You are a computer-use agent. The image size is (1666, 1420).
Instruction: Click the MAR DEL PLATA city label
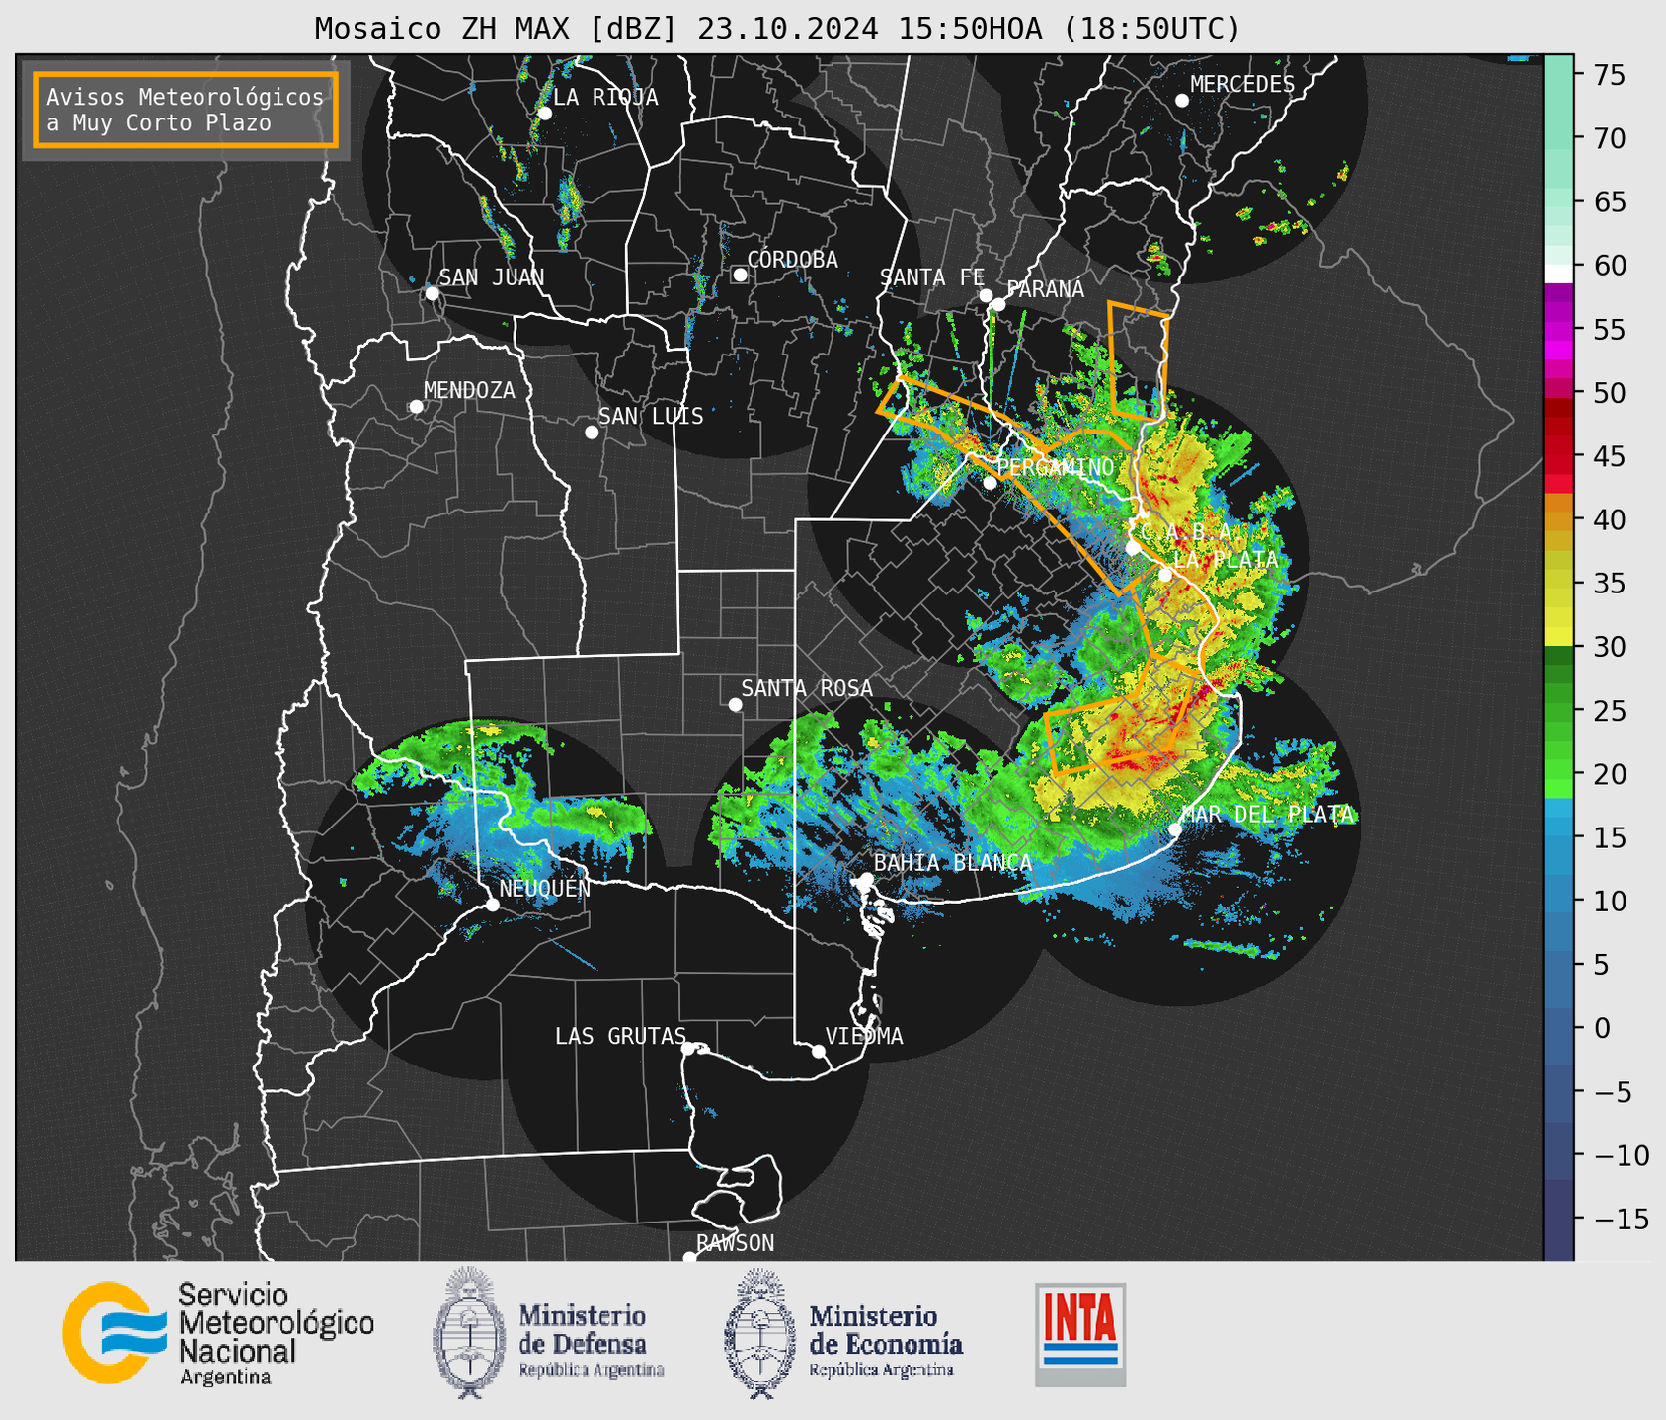[1268, 814]
